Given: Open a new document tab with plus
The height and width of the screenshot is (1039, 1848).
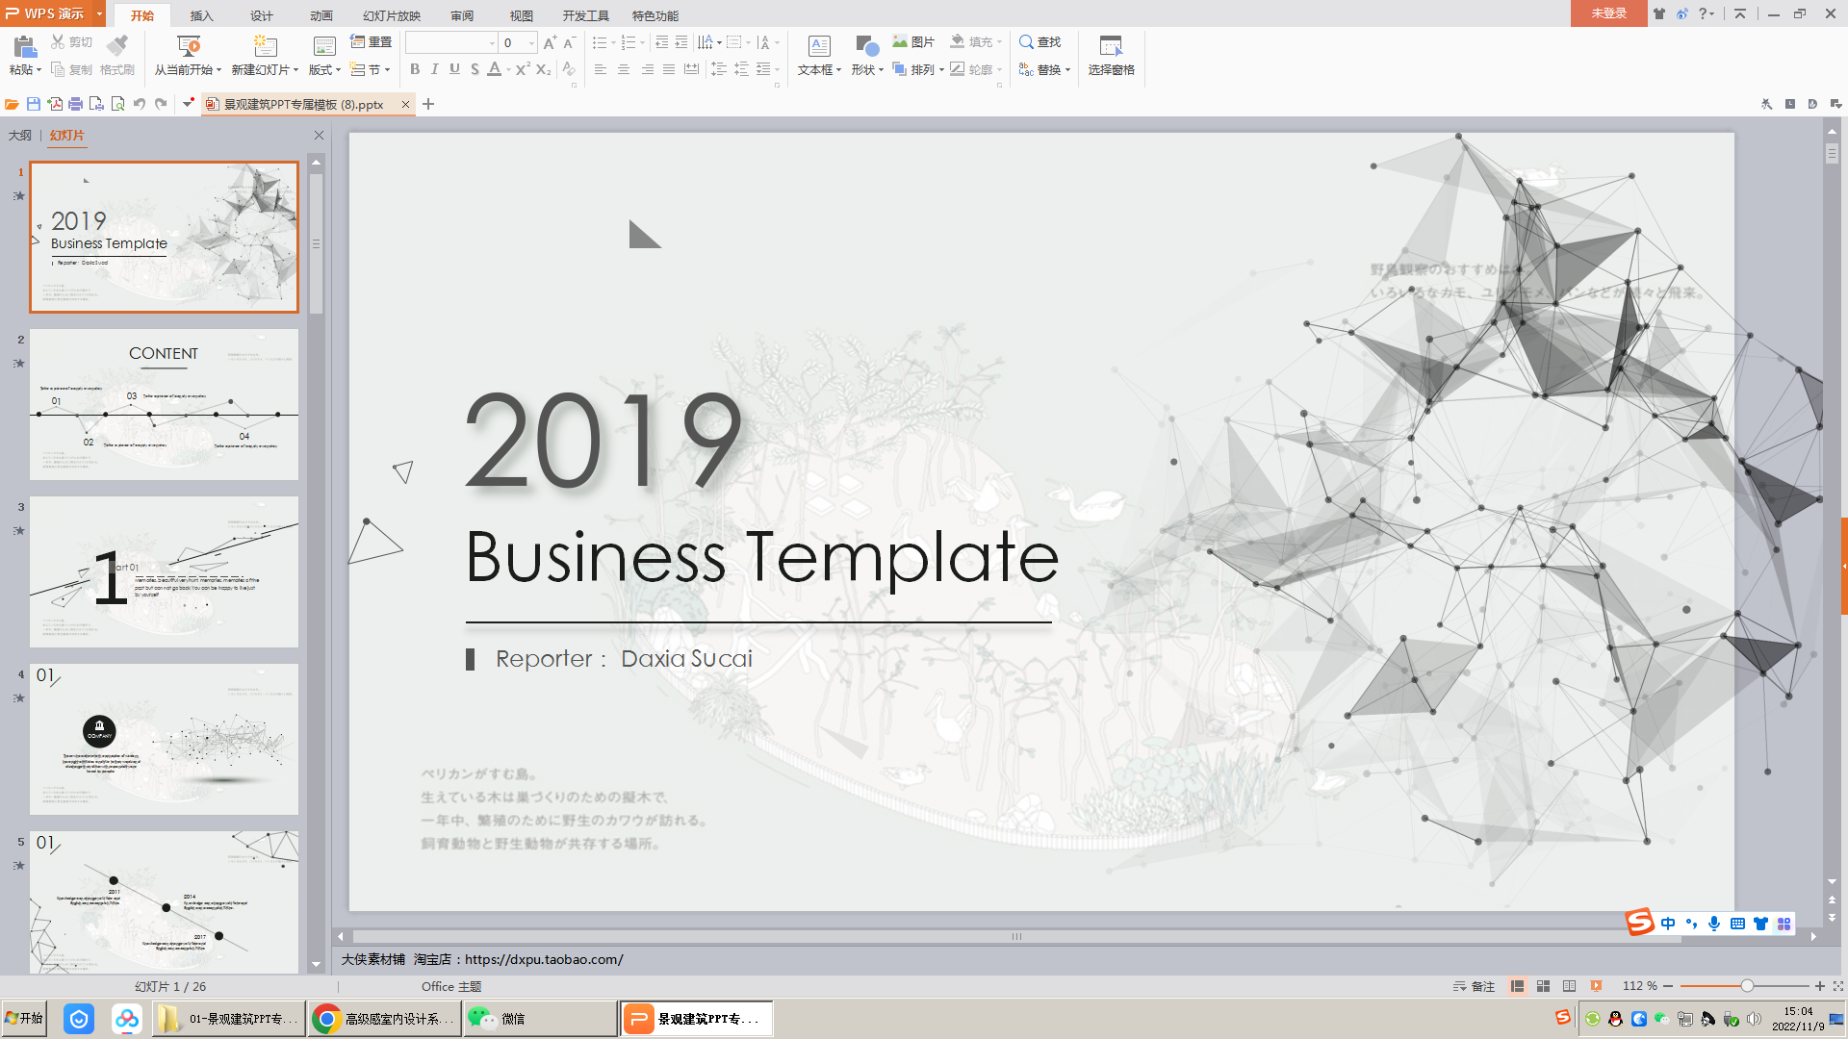Looking at the screenshot, I should 428,104.
